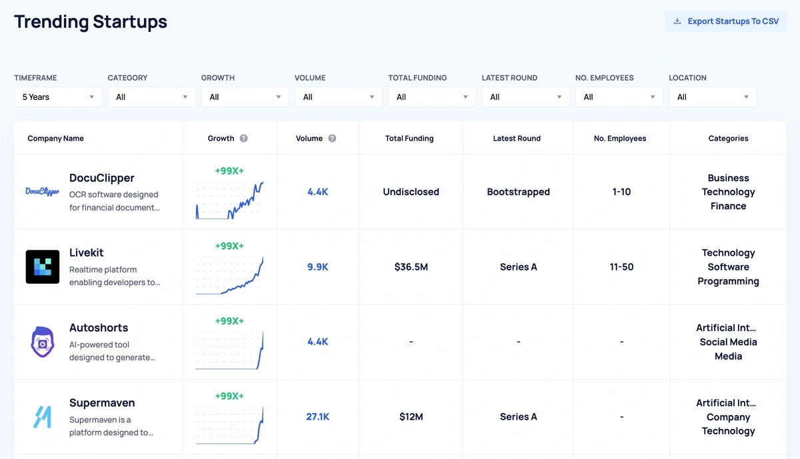The width and height of the screenshot is (800, 459).
Task: Click the Finance category of DocuClipper
Action: click(729, 207)
